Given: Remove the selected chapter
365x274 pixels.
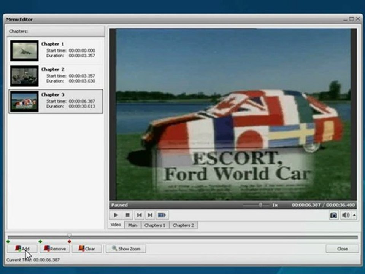Looking at the screenshot, I should pyautogui.click(x=55, y=249).
